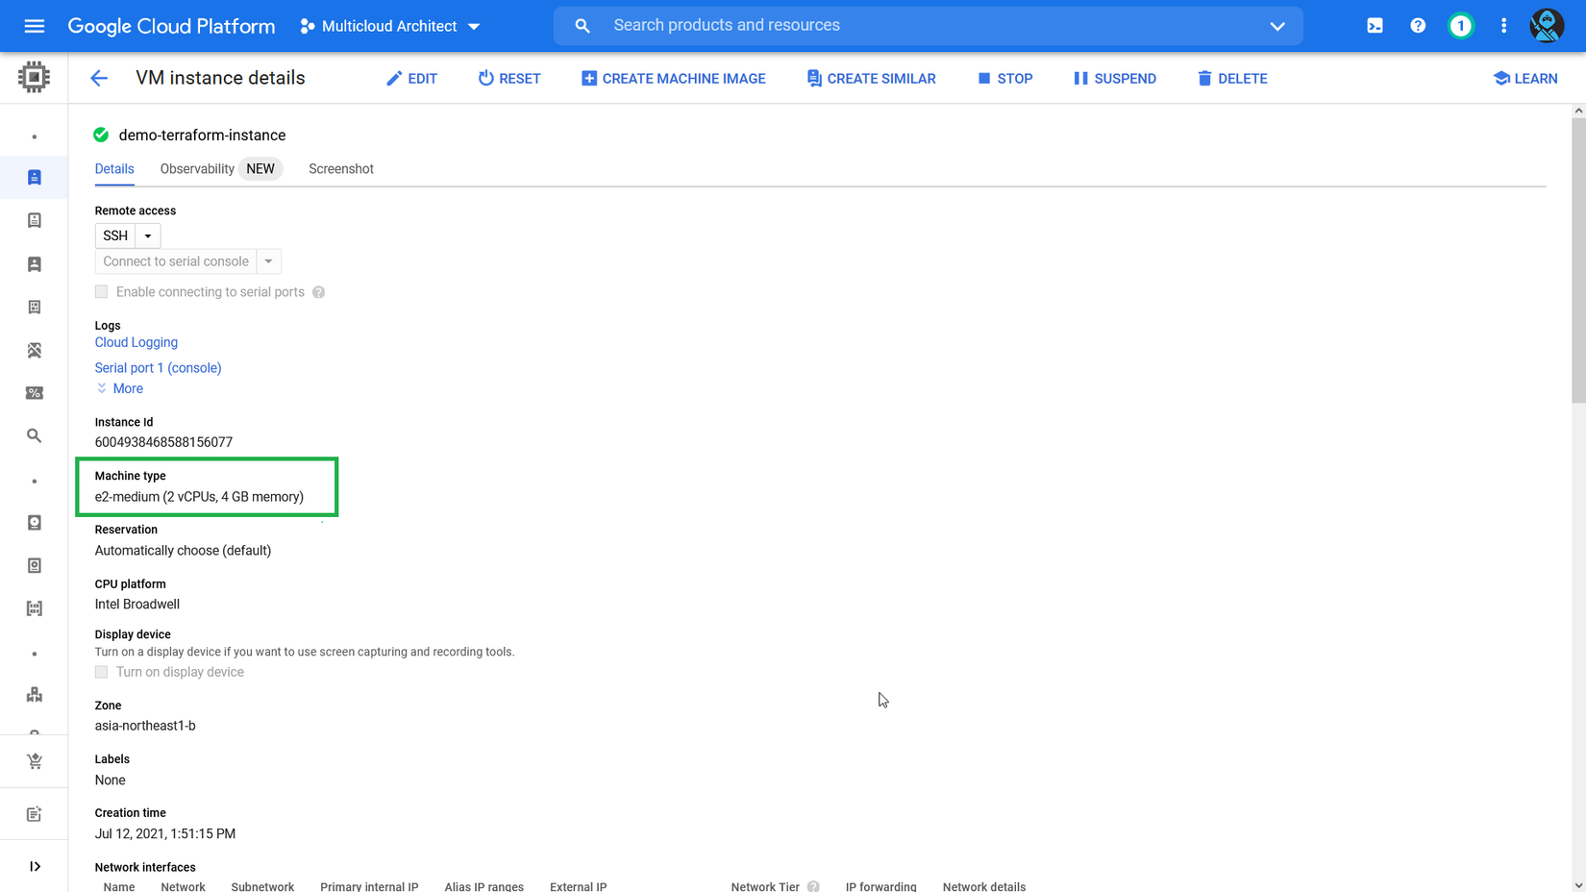This screenshot has width=1586, height=892.
Task: Click the scrollbar down arrow
Action: (x=1578, y=885)
